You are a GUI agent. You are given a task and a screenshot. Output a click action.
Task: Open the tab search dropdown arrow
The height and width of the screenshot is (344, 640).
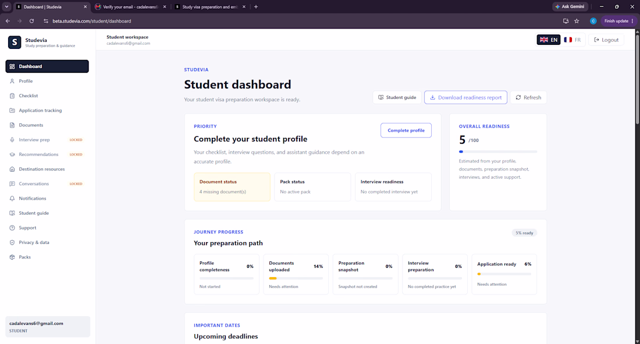[6, 6]
